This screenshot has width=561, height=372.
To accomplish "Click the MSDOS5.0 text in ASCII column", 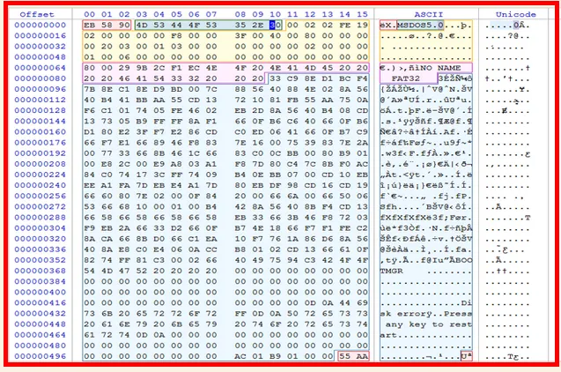I will click(x=420, y=26).
